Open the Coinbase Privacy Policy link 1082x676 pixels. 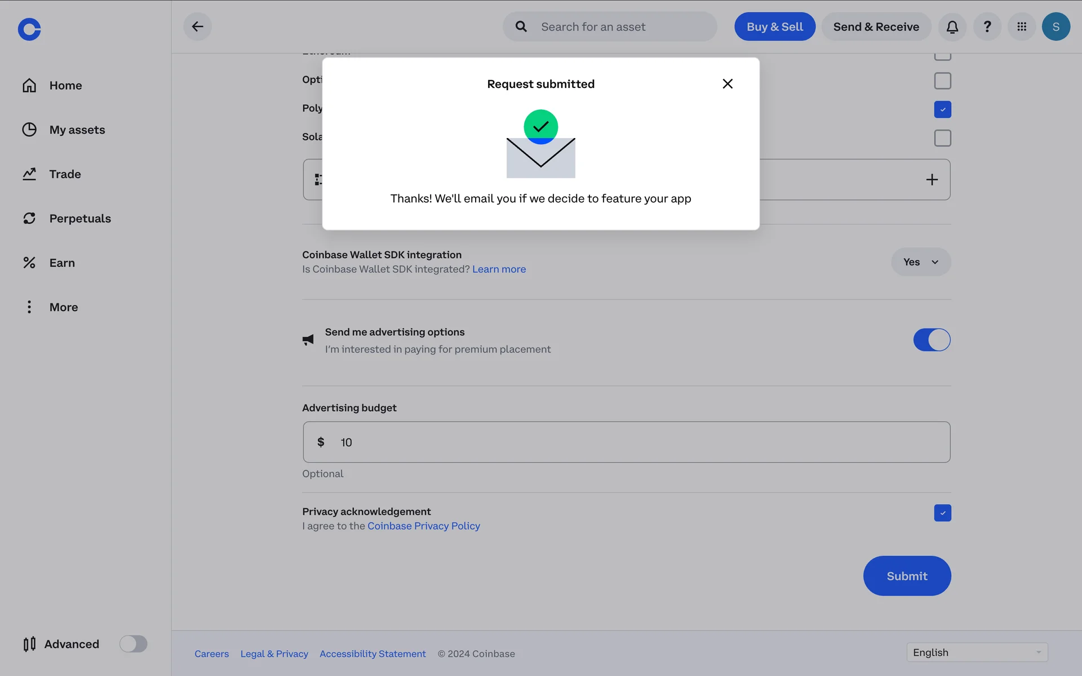coord(423,526)
